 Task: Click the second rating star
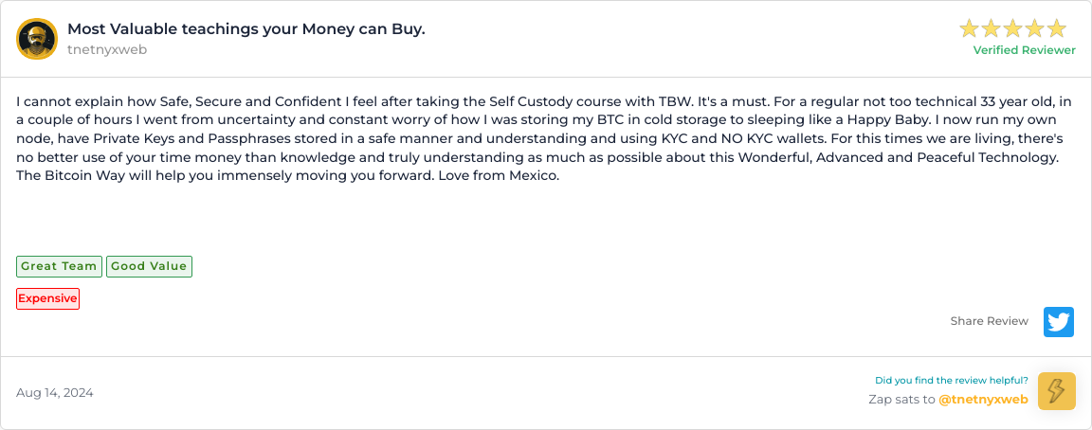click(991, 28)
